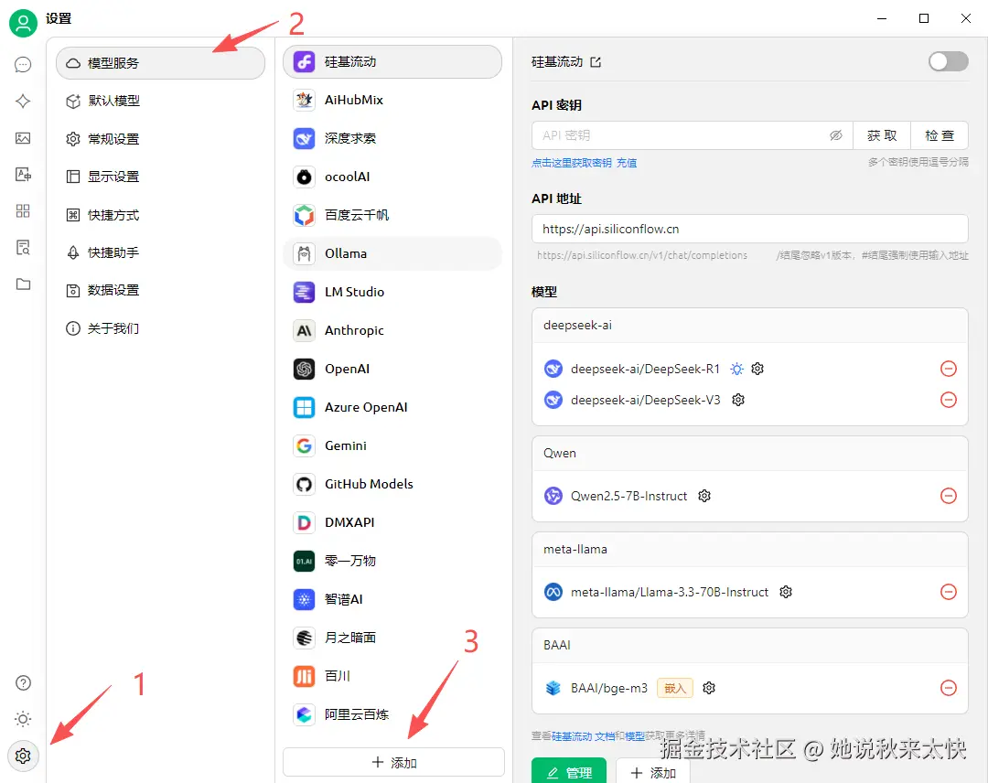This screenshot has height=783, width=988.
Task: Open 快捷方式 settings section
Action: click(x=161, y=215)
